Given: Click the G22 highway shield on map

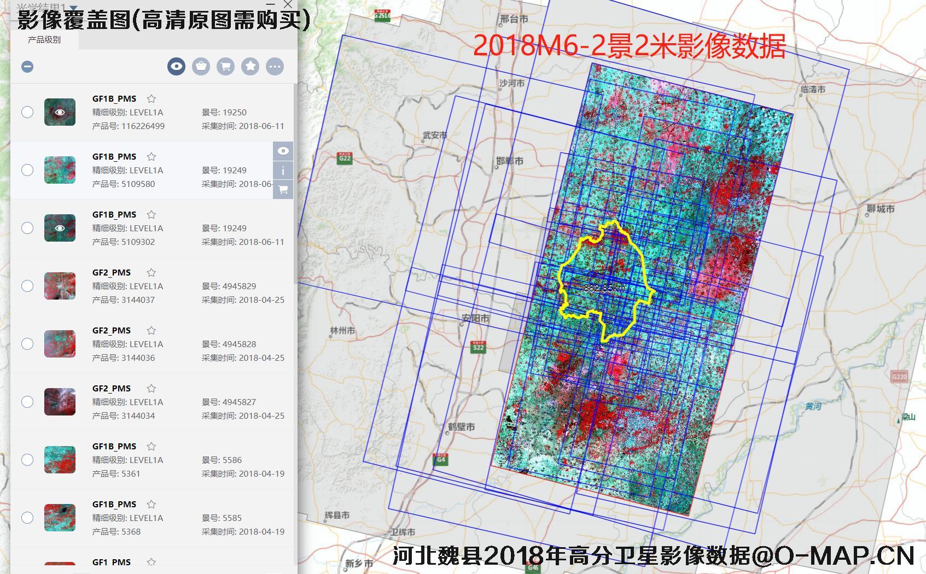Looking at the screenshot, I should pyautogui.click(x=345, y=159).
